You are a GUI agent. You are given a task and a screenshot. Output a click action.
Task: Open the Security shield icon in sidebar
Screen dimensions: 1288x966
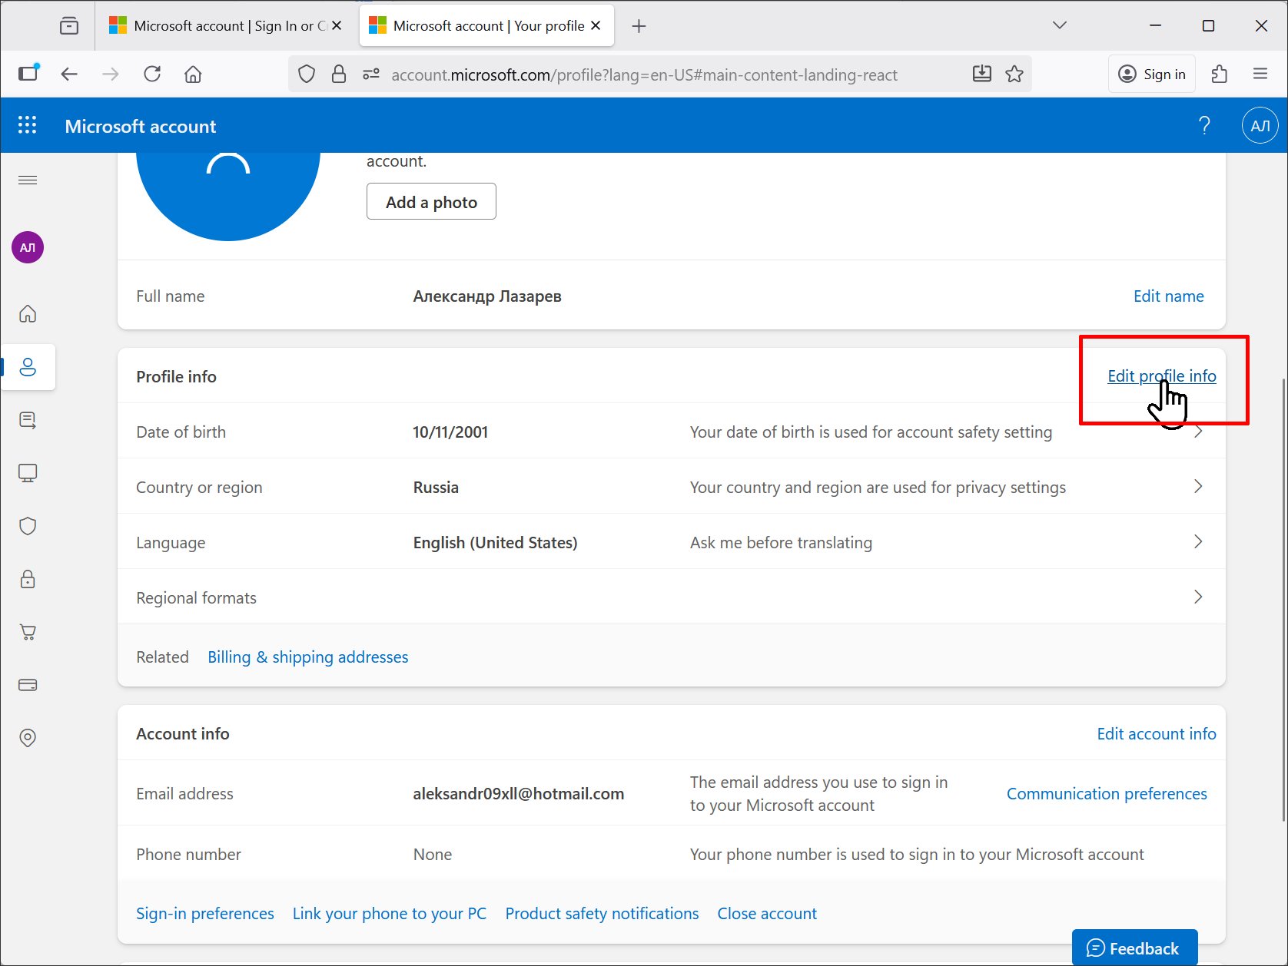coord(28,526)
